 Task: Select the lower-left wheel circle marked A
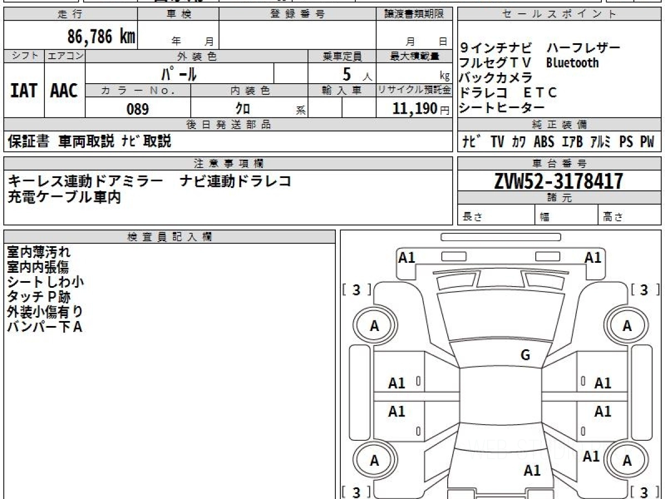tap(375, 461)
